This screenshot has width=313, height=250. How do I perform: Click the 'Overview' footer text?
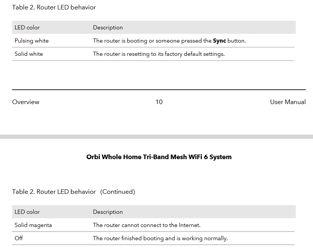click(26, 102)
